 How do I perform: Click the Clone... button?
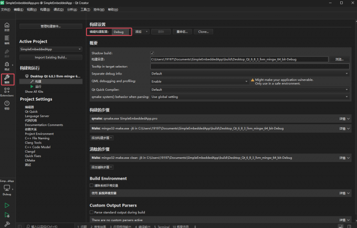click(x=203, y=32)
